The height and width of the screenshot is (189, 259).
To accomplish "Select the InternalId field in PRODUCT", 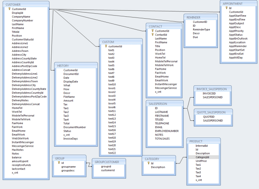I will (x=201, y=146).
